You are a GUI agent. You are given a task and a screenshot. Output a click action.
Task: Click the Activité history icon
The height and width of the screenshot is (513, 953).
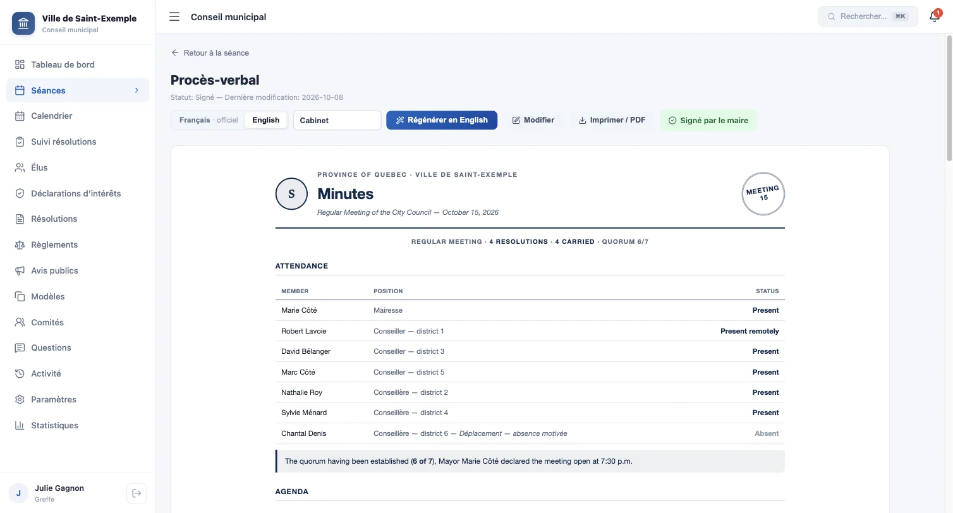tap(20, 373)
